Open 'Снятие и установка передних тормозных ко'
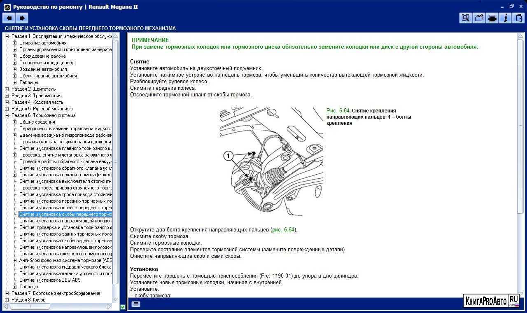The image size is (527, 313). pos(65,201)
